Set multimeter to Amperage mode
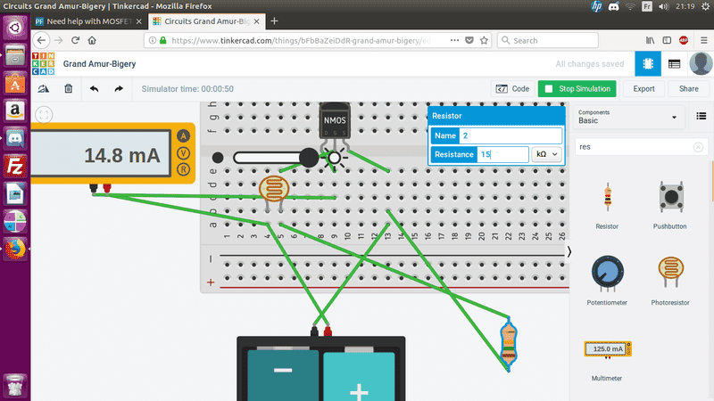 [x=184, y=136]
